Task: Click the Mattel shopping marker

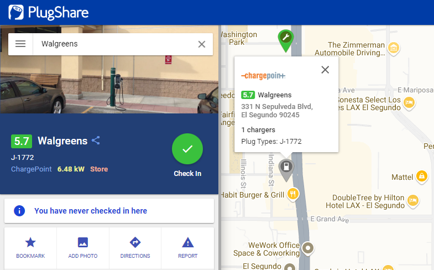Action: 422,176
